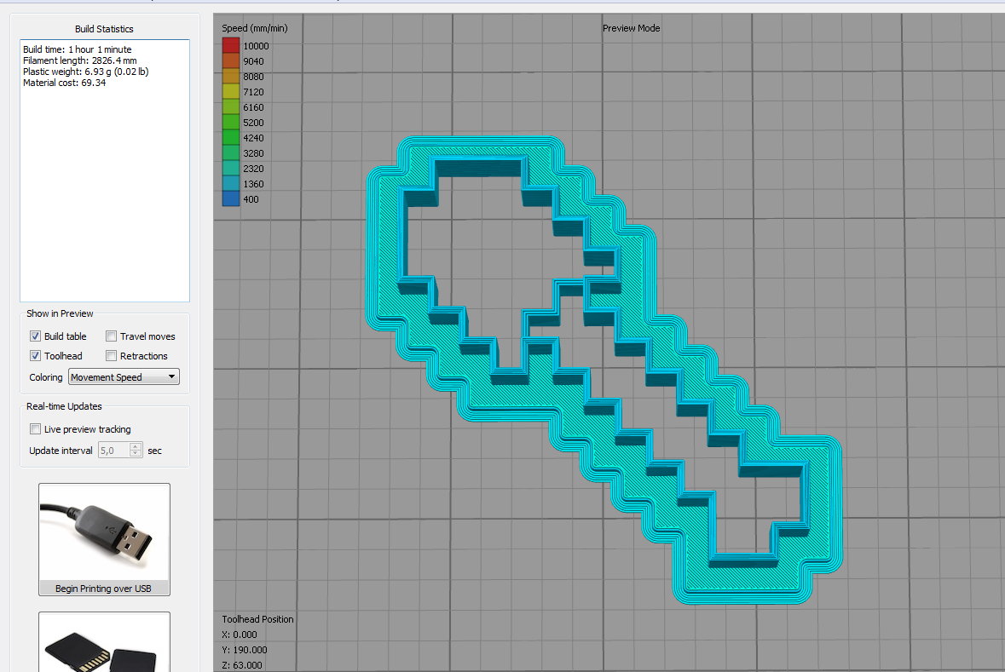Click the 'Y: 190.000' position value
The height and width of the screenshot is (672, 1005).
tap(244, 650)
